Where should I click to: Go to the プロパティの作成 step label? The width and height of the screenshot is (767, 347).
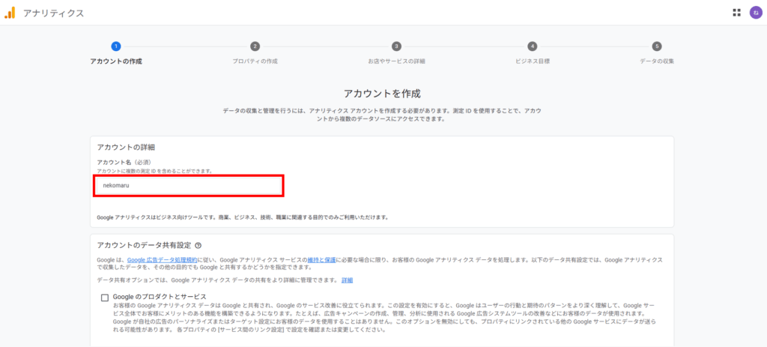[255, 61]
